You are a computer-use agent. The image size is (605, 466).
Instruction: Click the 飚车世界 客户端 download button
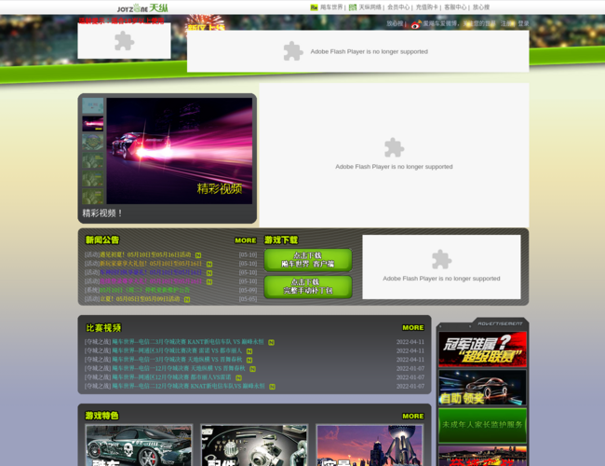click(307, 259)
